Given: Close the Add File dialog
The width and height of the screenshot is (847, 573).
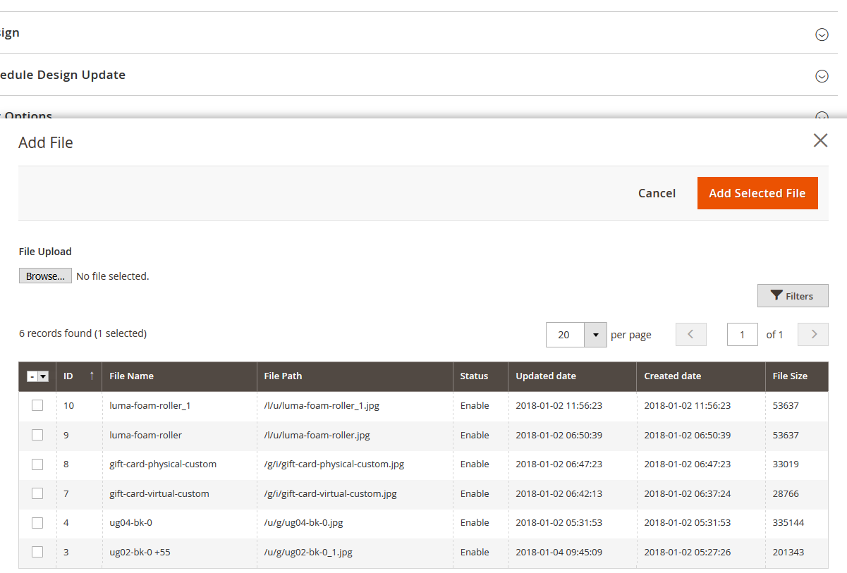Looking at the screenshot, I should click(x=820, y=140).
